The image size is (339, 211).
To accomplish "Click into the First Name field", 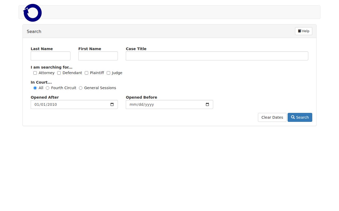I will 98,56.
